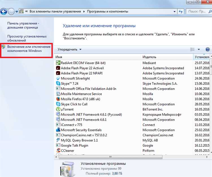This screenshot has width=212, height=177.
Task: Select the Skype 7.24 icon
Action: (58, 84)
